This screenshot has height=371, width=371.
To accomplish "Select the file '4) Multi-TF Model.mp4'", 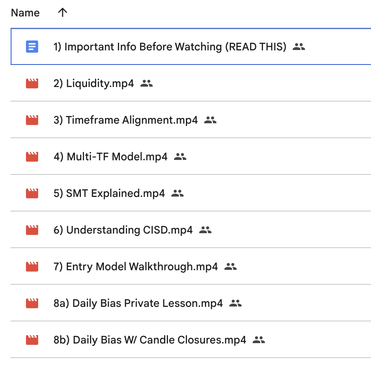I will click(110, 156).
